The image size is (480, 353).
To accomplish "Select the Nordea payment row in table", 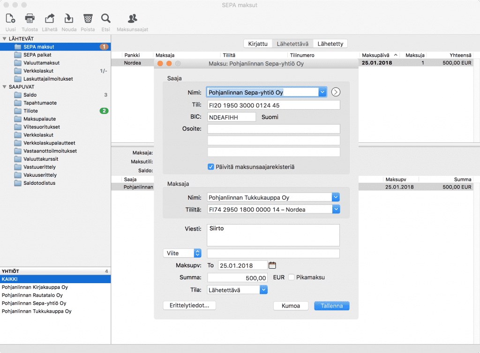I will click(x=292, y=63).
